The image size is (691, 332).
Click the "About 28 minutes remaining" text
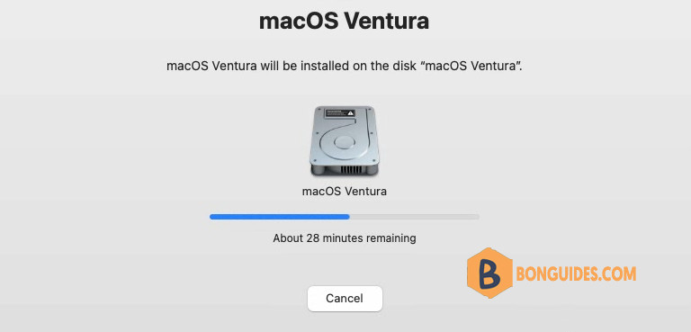pos(345,238)
